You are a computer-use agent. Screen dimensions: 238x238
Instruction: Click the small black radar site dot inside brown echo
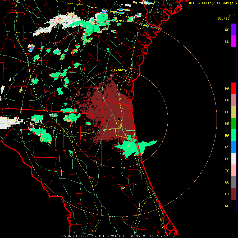click(119, 118)
